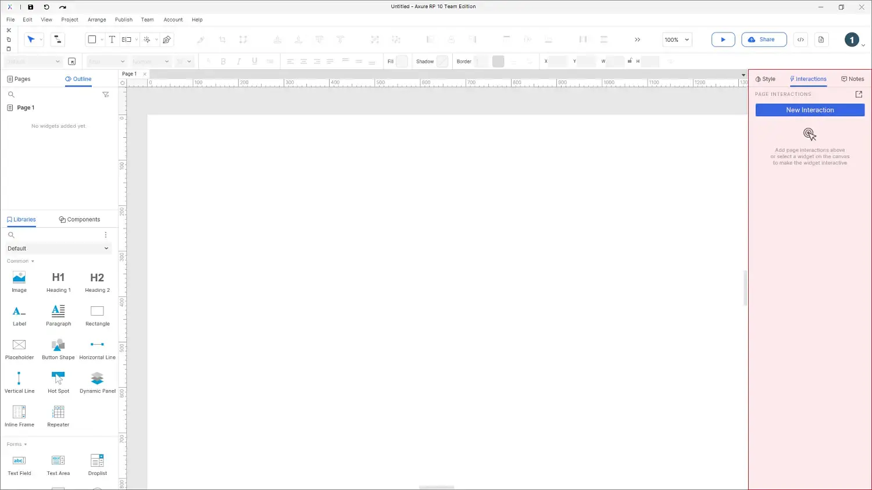This screenshot has height=490, width=872.
Task: Toggle italic text formatting
Action: coord(239,62)
